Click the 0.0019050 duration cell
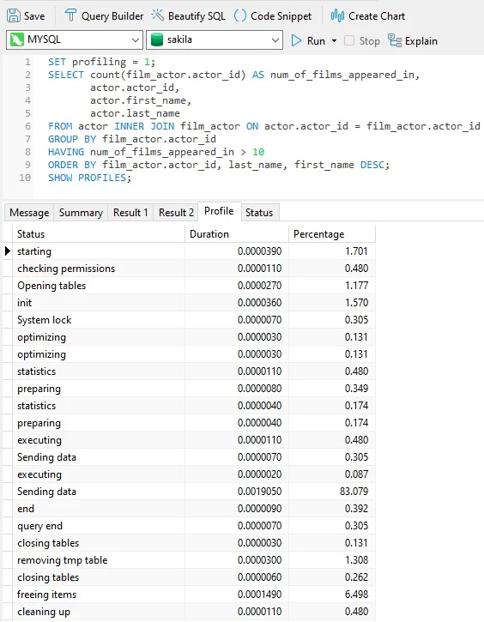 tap(237, 492)
